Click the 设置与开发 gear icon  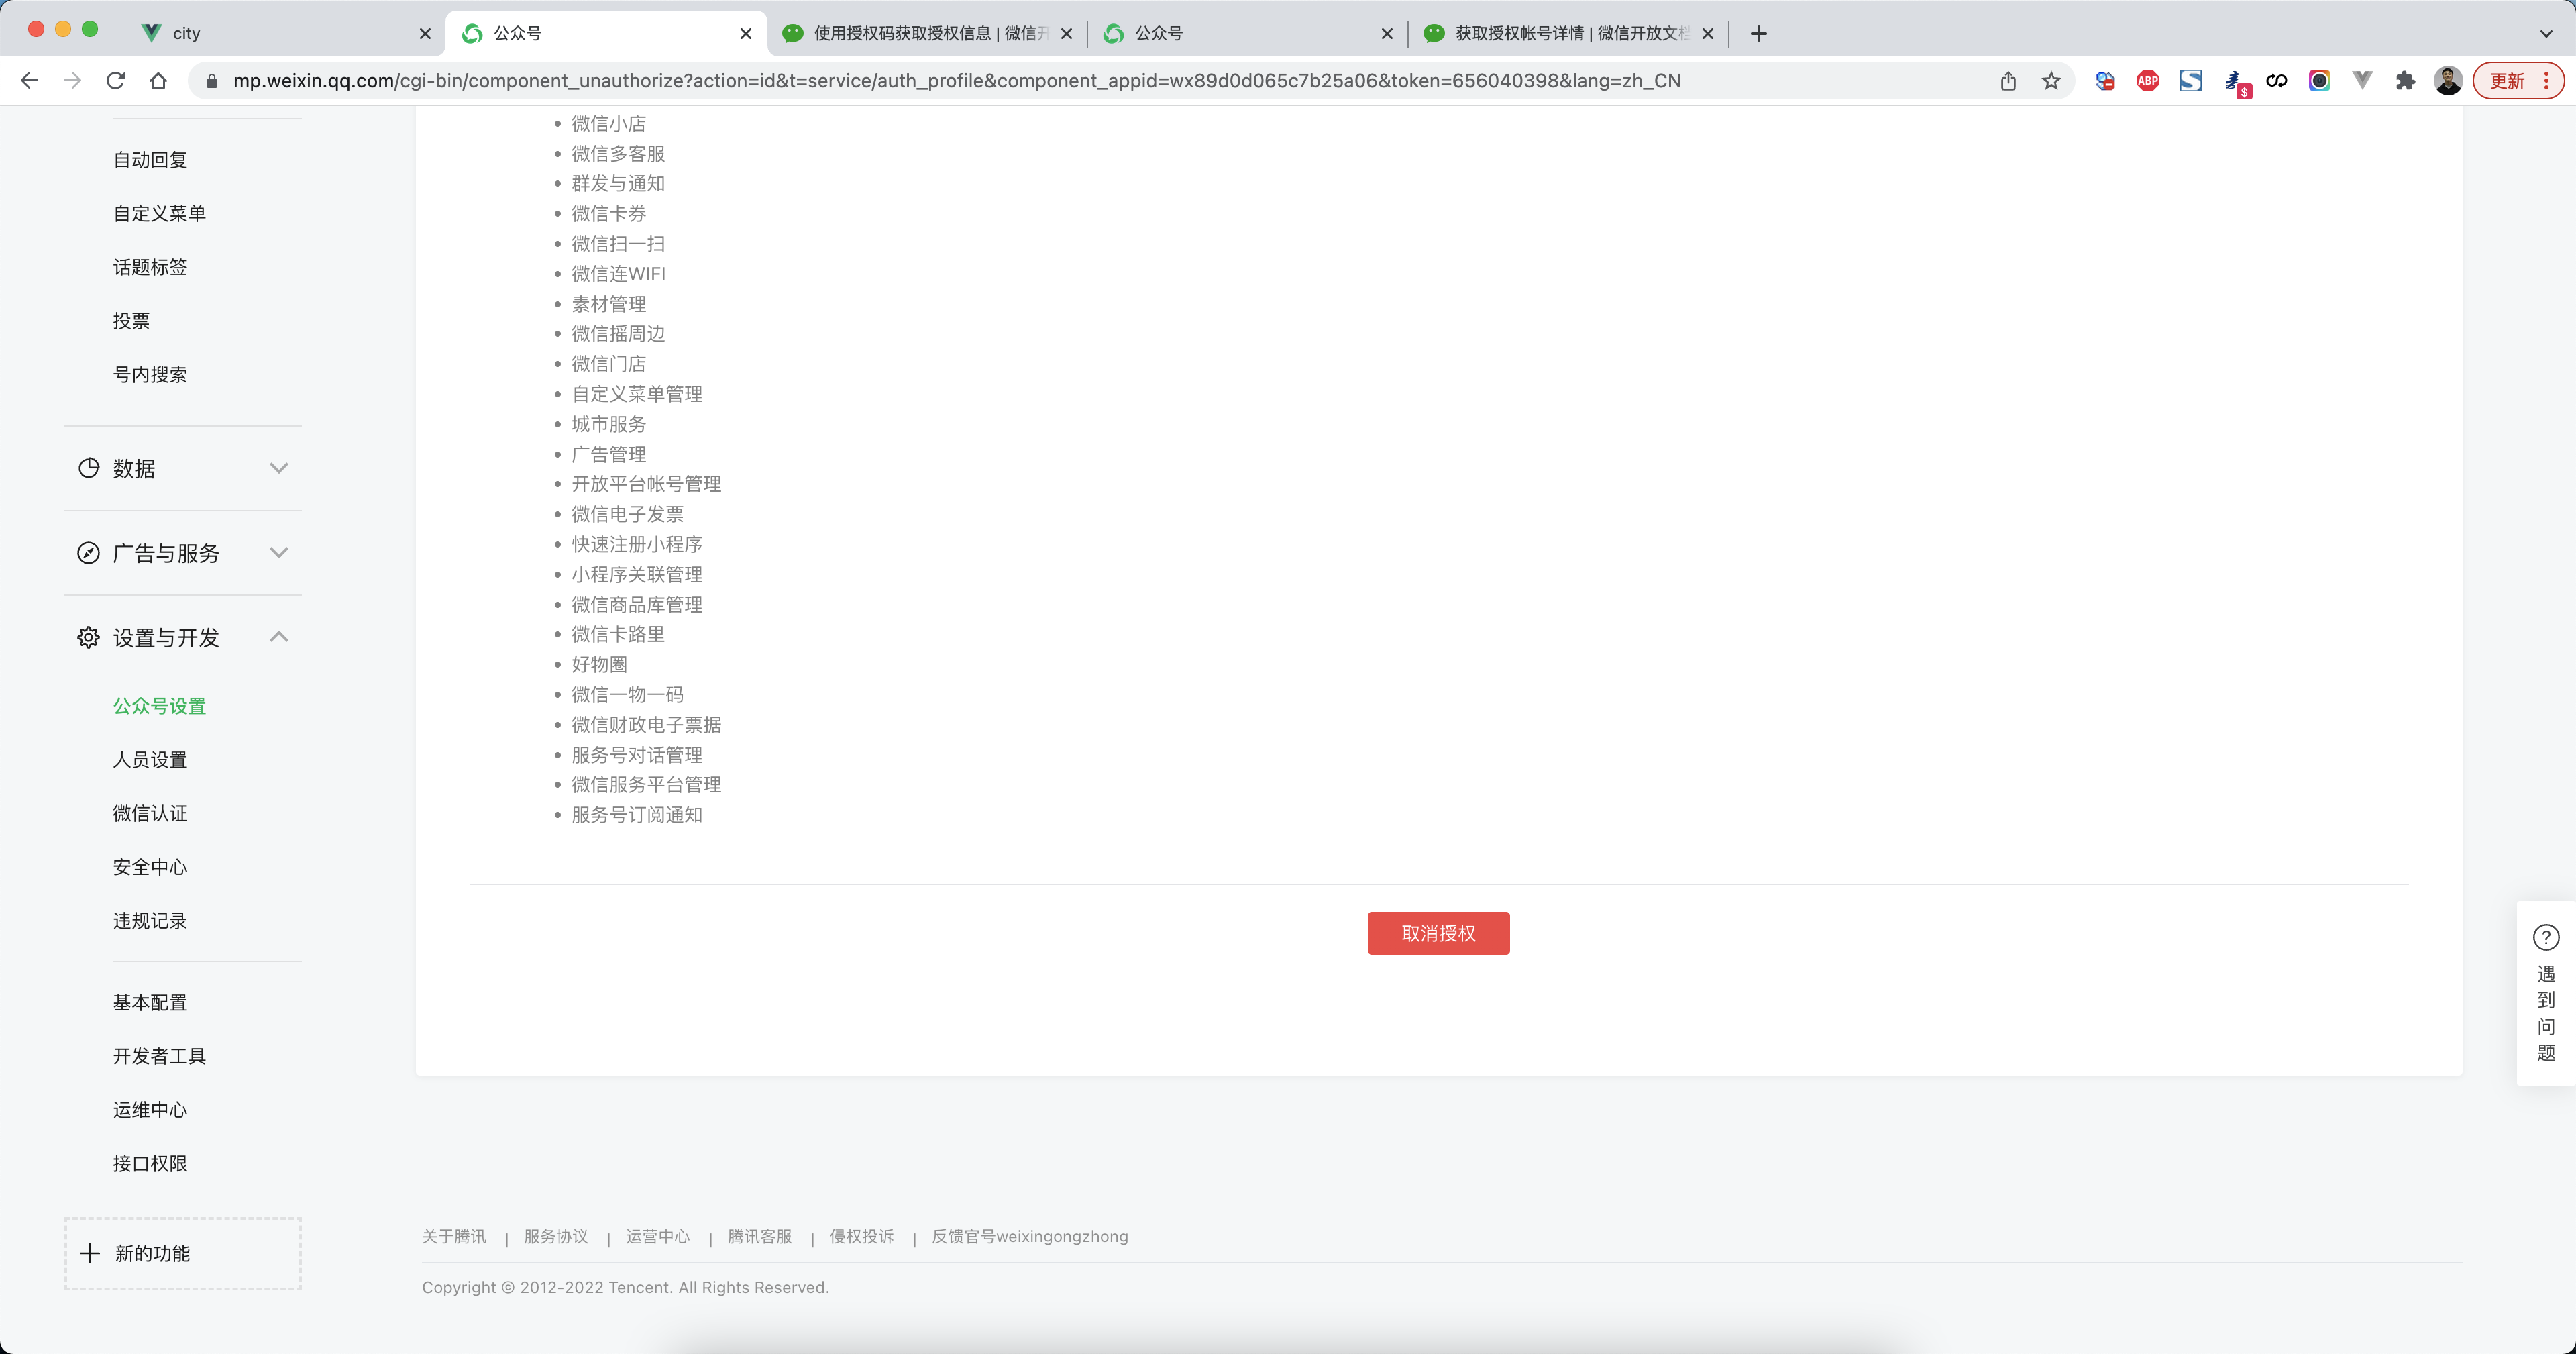(x=88, y=637)
